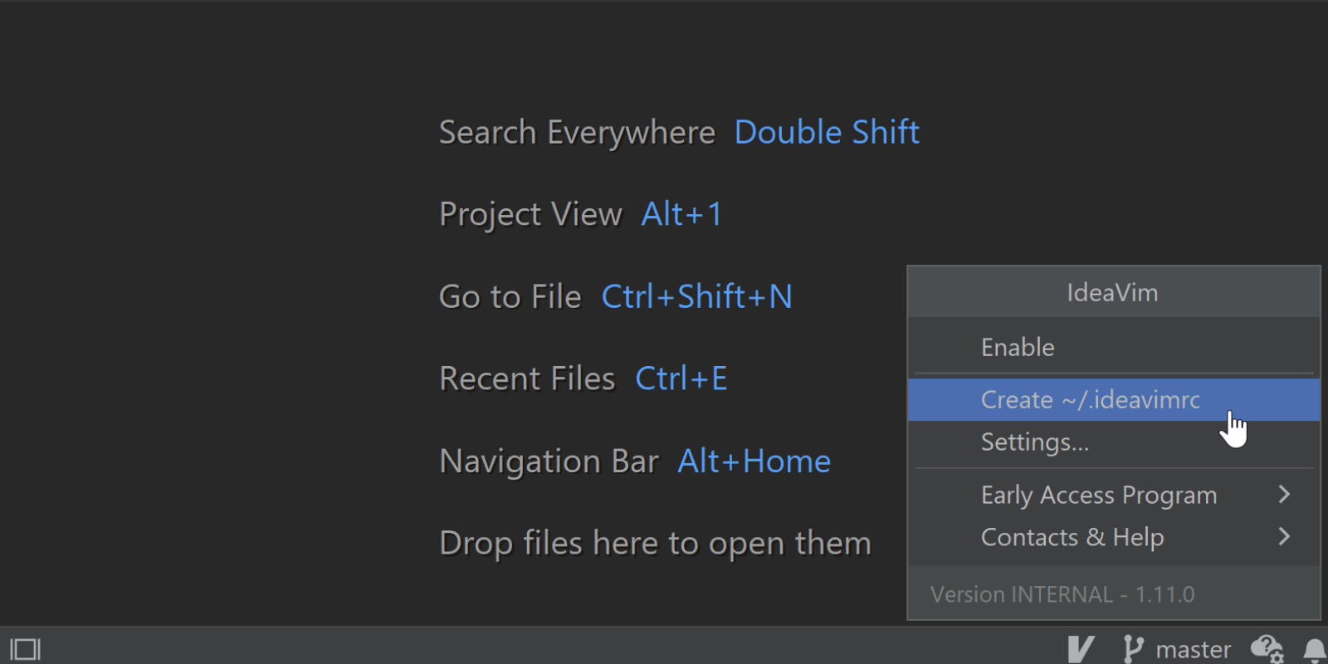The height and width of the screenshot is (664, 1328).
Task: Click the Ctrl+Shift+N shortcut hint
Action: [696, 296]
